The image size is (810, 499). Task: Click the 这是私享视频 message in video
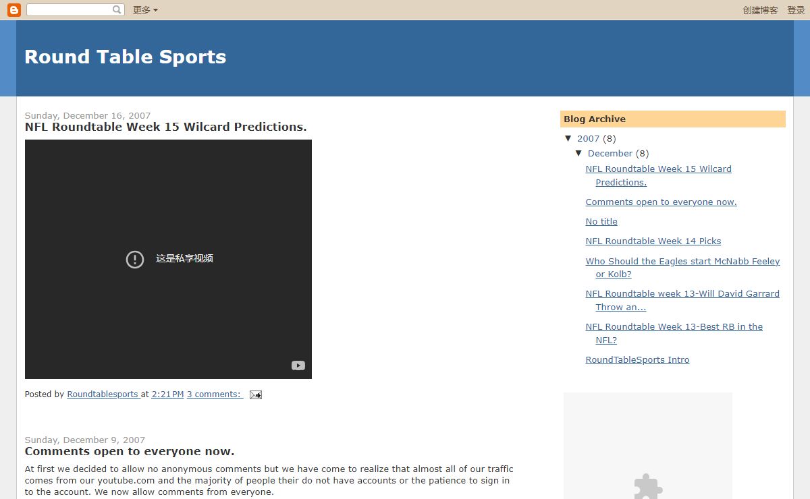pyautogui.click(x=185, y=258)
